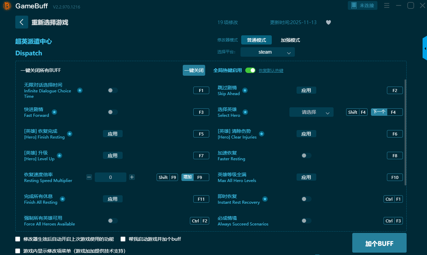Click star icon beside Instant Rest Recovery
427x255 pixels.
coord(265,199)
